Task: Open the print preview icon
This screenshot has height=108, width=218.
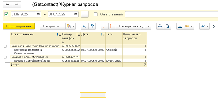Action: (x=167, y=26)
